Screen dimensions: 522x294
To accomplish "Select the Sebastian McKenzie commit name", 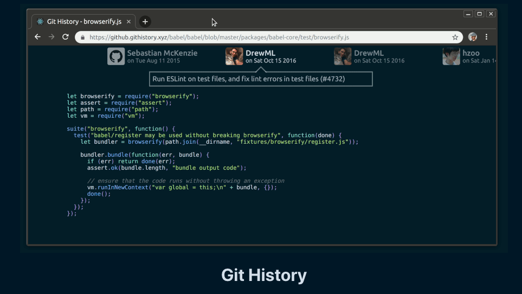I will point(162,53).
